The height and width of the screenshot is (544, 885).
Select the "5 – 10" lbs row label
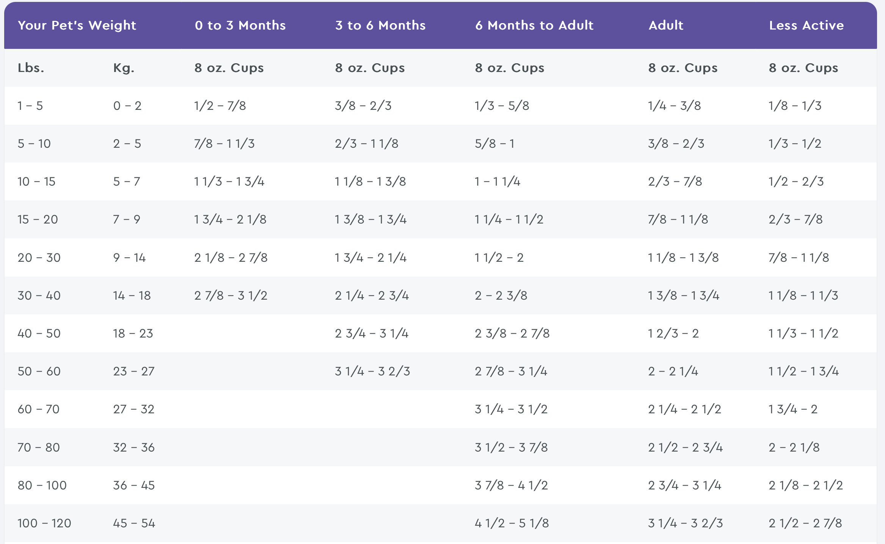point(34,144)
